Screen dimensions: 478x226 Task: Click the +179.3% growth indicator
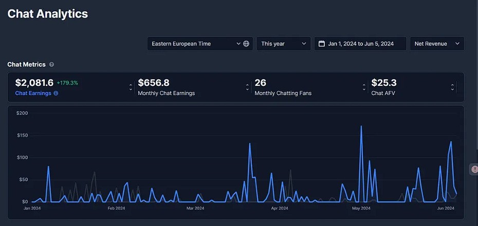[67, 83]
